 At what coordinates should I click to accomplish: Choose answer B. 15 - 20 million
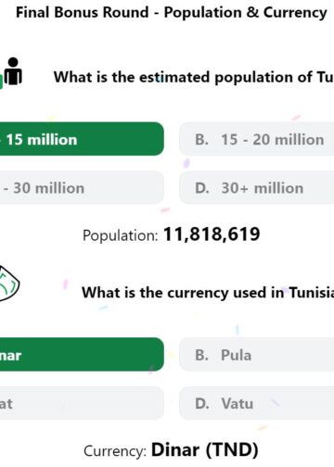click(x=256, y=139)
